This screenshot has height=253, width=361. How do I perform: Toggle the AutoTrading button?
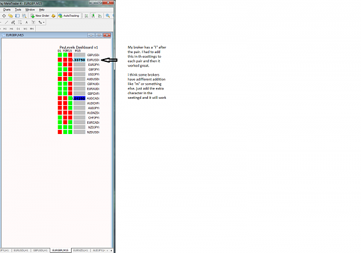(x=69, y=16)
